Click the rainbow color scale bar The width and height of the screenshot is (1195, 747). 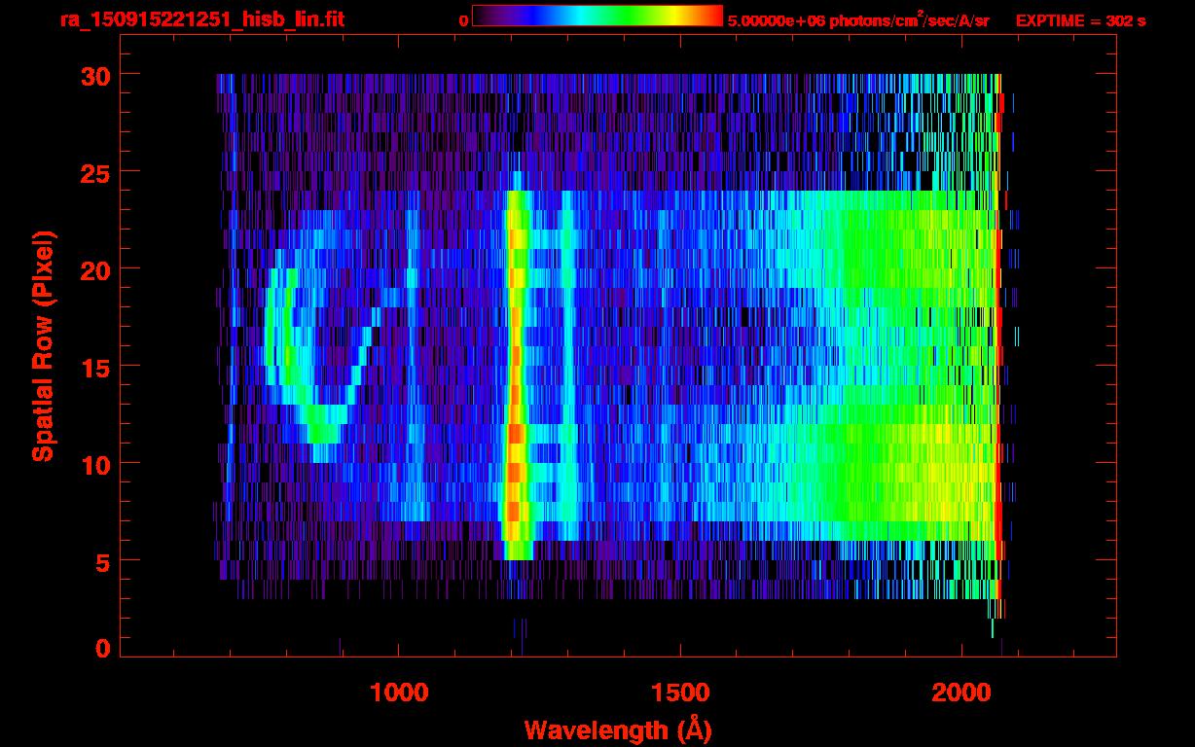tap(597, 17)
